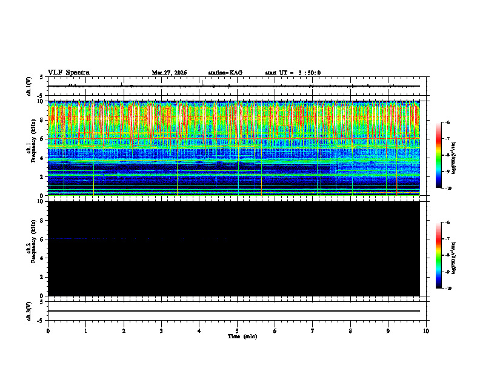This screenshot has height=371, width=480.
Task: Click the time axis tick label '9'
Action: (388, 331)
